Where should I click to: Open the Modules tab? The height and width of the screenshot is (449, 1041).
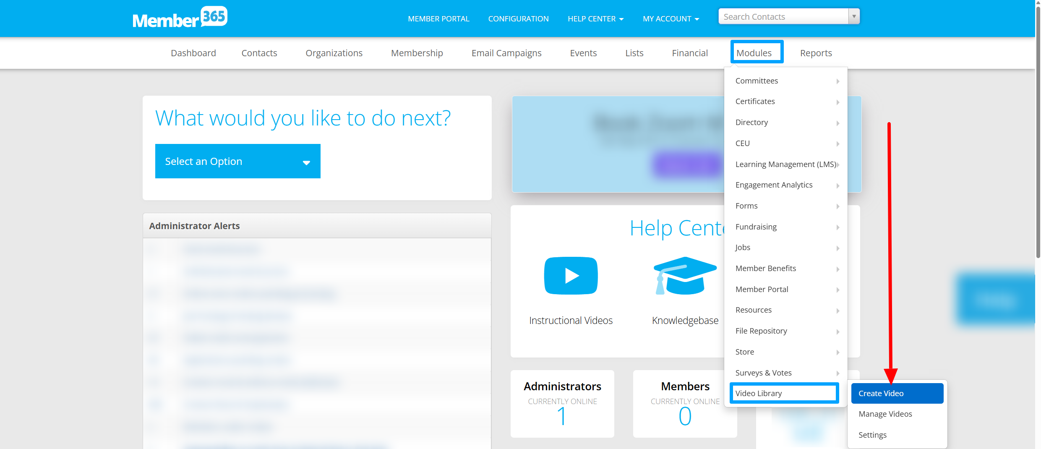point(754,53)
